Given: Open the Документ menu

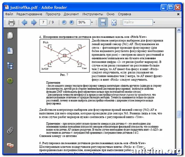Looking at the screenshot, I should tap(71, 14).
